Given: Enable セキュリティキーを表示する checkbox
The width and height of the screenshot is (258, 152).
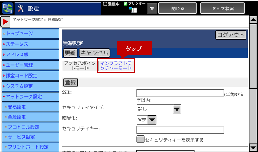Looking at the screenshot, I should (140, 139).
